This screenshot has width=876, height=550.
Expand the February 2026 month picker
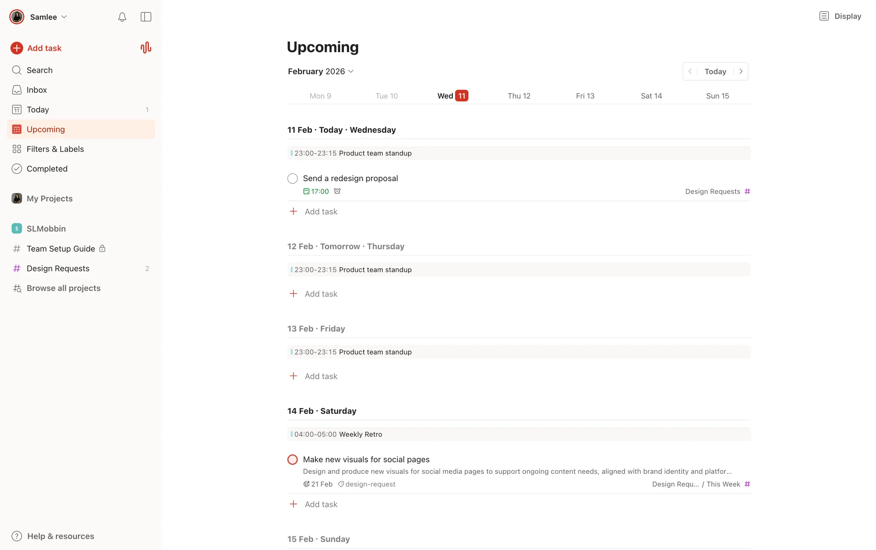[x=321, y=71]
